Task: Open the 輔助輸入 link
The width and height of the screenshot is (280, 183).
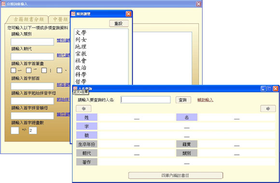Action: tap(205, 100)
